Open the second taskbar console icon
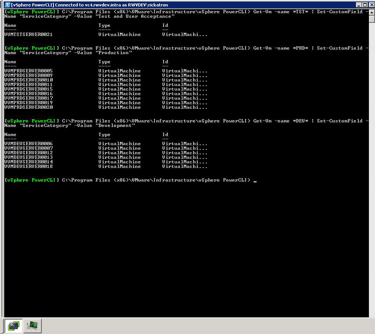Screen dimensions: 375x334 coord(33,325)
